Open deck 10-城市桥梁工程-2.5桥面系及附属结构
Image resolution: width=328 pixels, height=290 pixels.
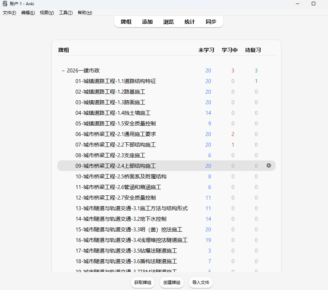point(121,177)
